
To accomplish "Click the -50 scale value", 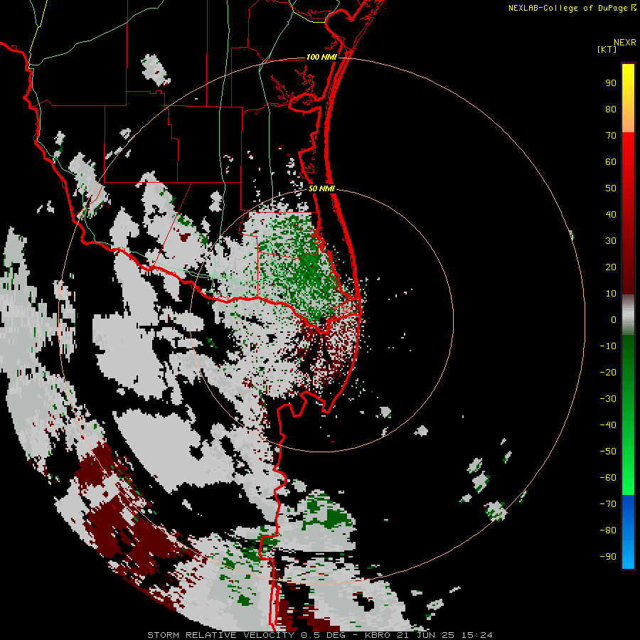I will (608, 452).
